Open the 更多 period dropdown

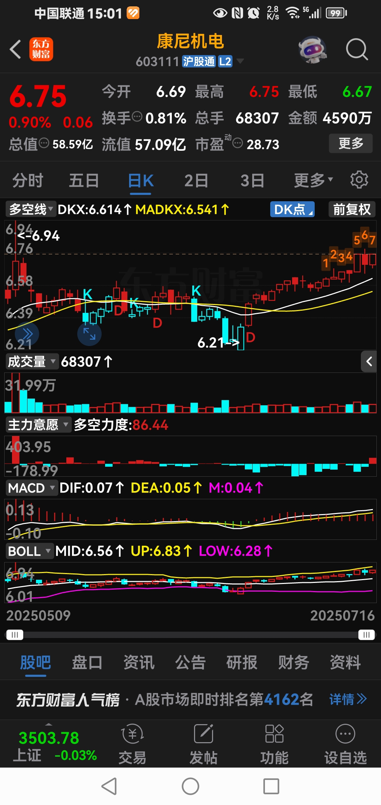click(x=314, y=180)
